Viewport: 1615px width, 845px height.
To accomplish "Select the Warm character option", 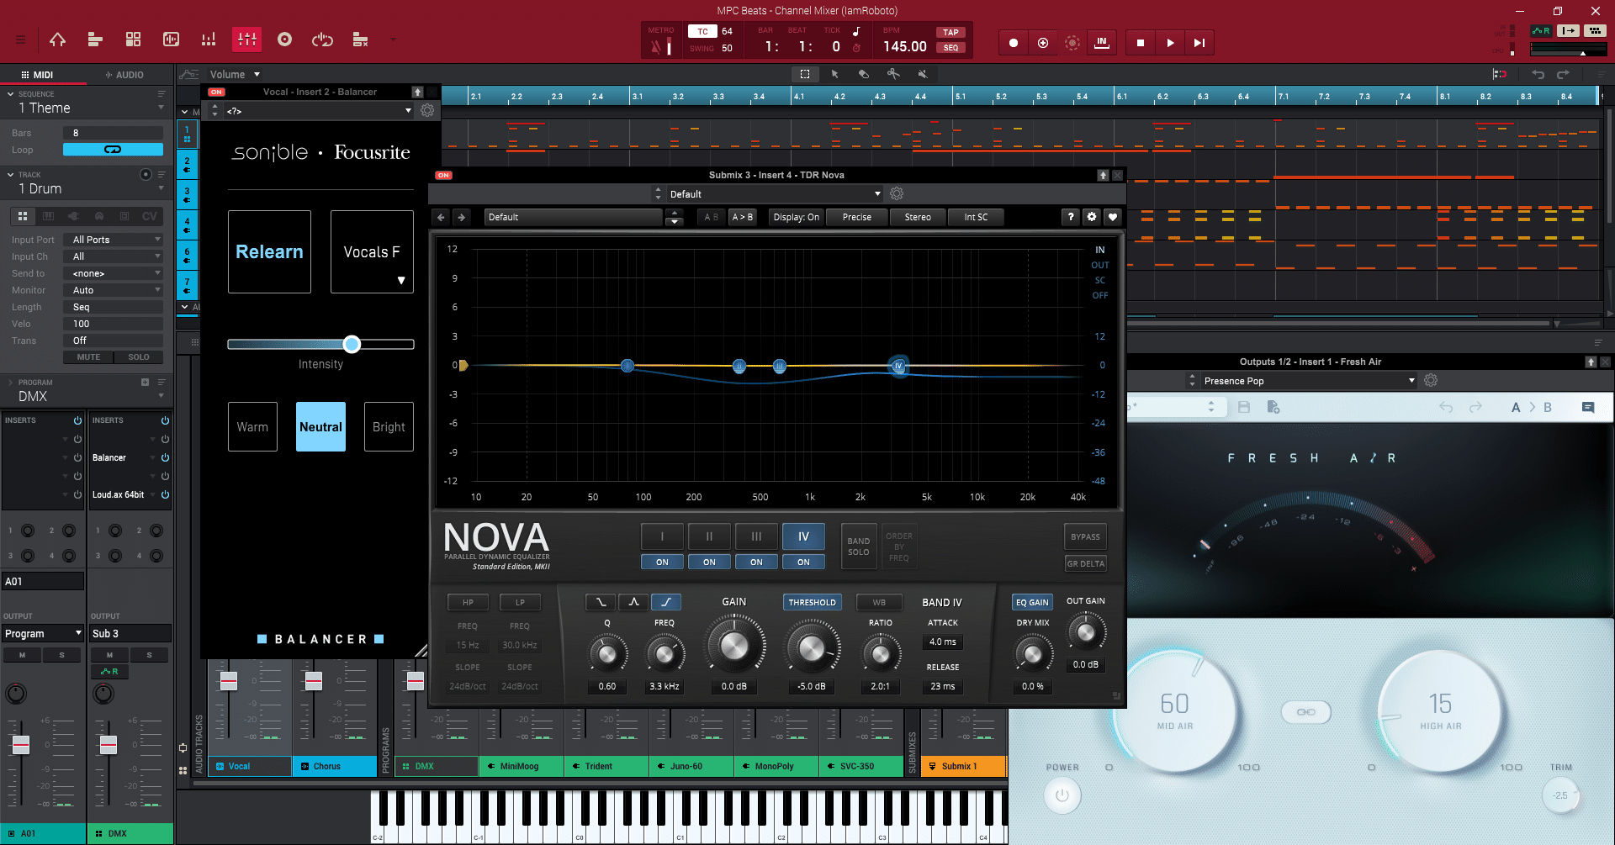I will point(252,427).
